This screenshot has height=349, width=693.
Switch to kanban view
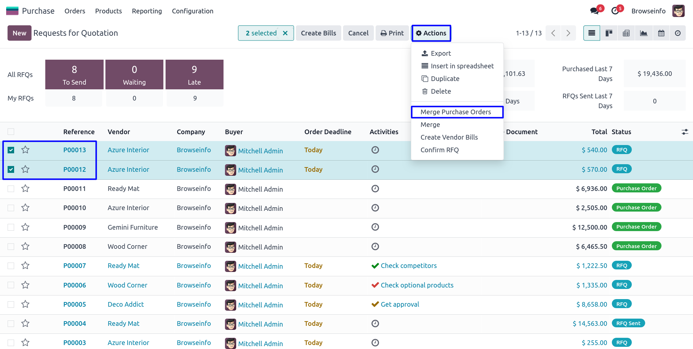609,33
